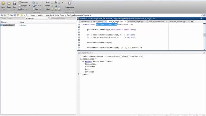Open the Open dropdown arrow
Screen dimensions: 206x116
9,9
